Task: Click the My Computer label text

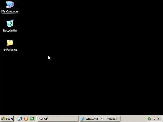Action: pos(10,11)
